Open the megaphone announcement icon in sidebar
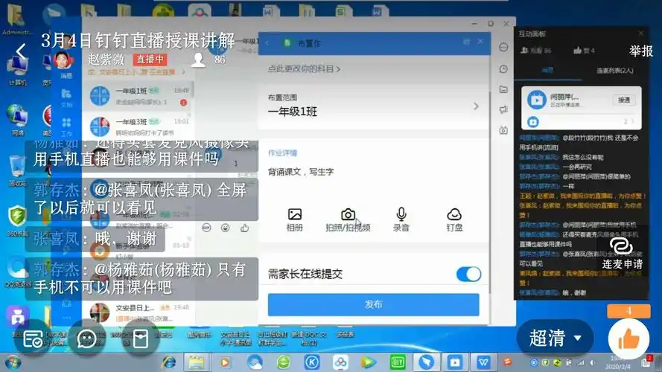The height and width of the screenshot is (372, 662). 503,109
